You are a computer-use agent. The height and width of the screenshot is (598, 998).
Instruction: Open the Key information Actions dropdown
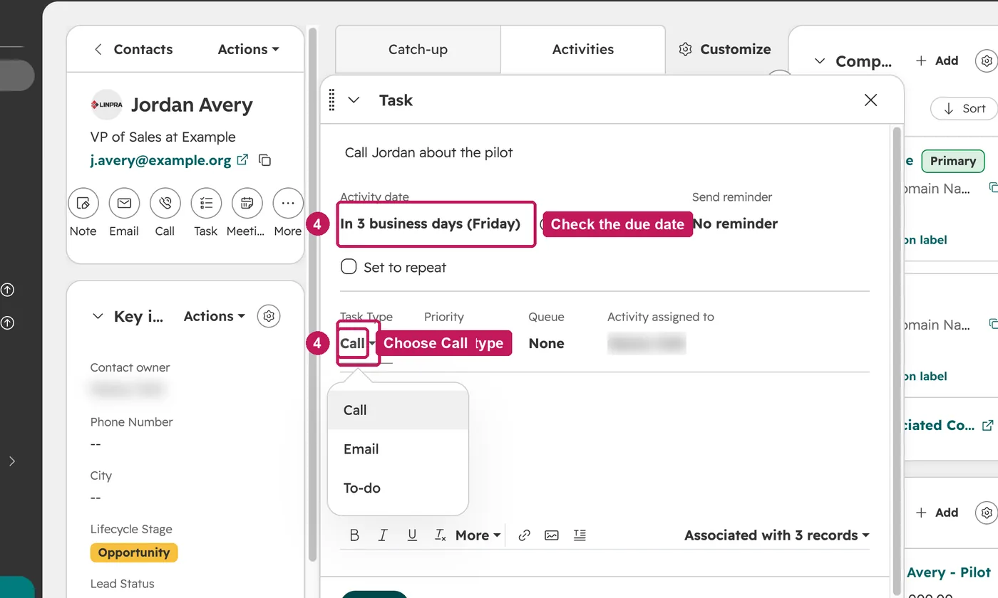(x=215, y=316)
